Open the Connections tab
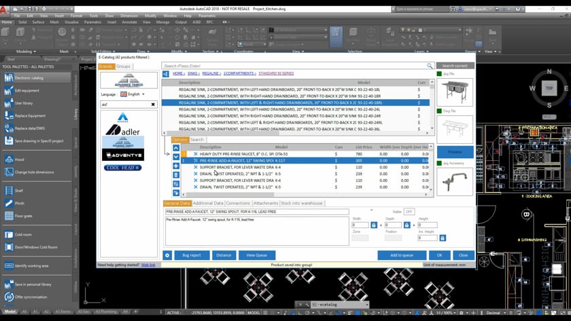The width and height of the screenshot is (571, 321). point(238,203)
